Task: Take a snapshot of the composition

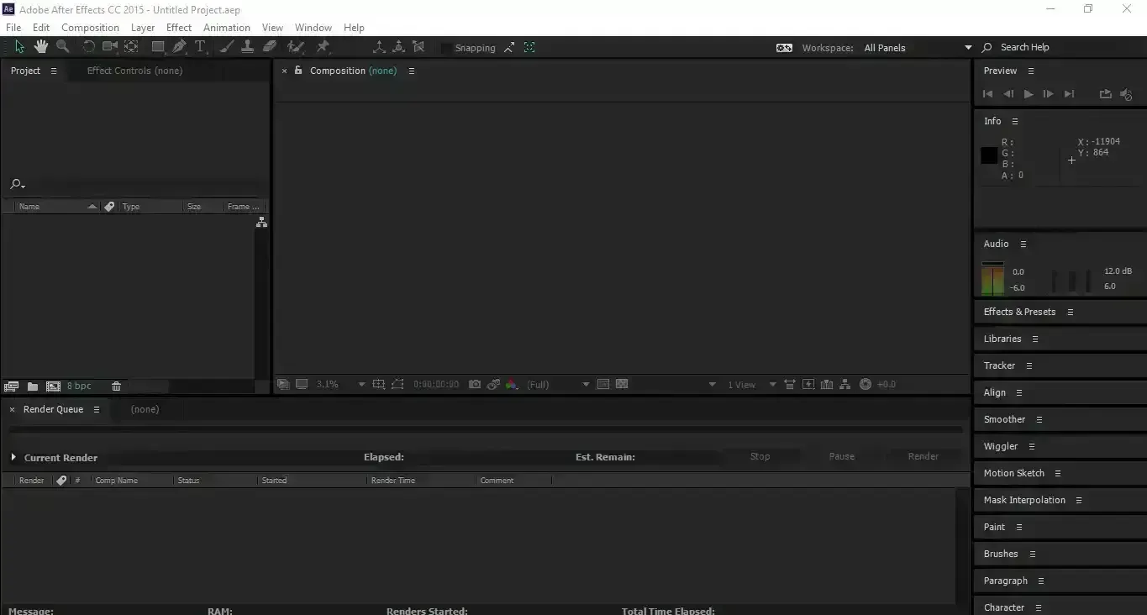Action: click(475, 384)
